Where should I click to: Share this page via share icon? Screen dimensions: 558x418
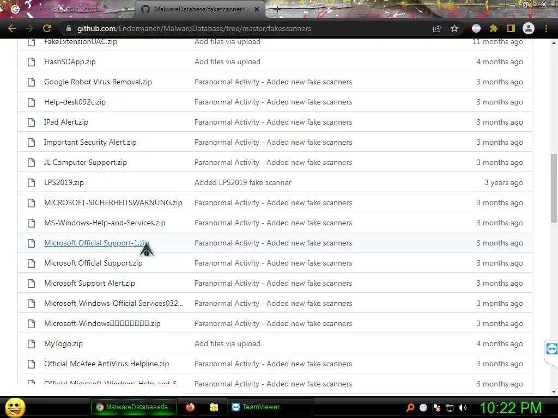pyautogui.click(x=437, y=28)
